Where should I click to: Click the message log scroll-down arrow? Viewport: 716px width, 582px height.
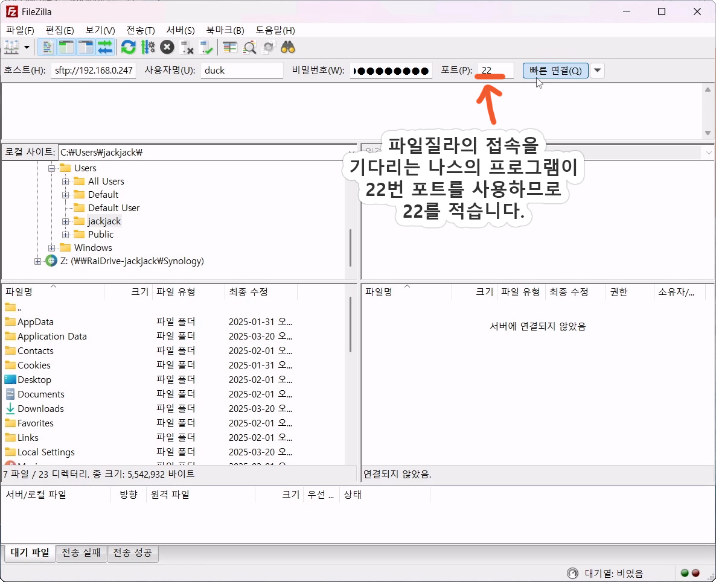click(708, 133)
